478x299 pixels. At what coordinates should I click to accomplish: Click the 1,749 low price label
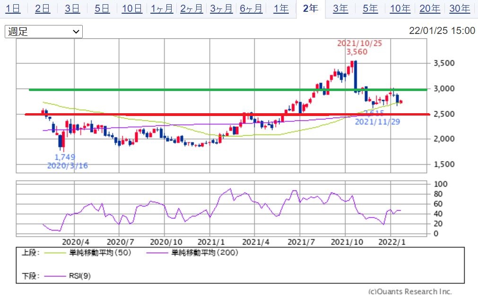point(65,157)
